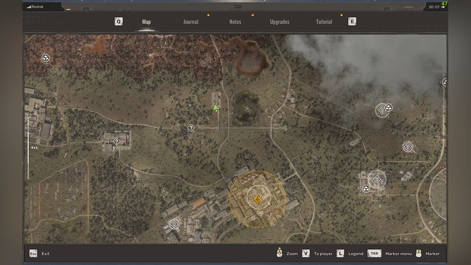Screen dimensions: 471x265
Task: Click the mouse-wheel Zoom icon
Action: 279,252
